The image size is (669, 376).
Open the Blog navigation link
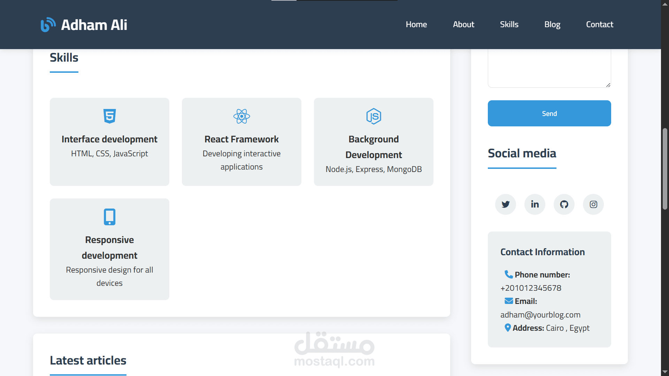[x=552, y=24]
